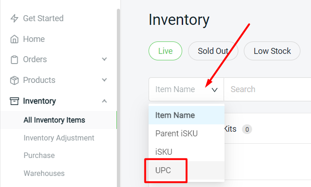Screen dimensions: 311x187
Task: Expand the Products submenu chevron
Action: pos(104,80)
